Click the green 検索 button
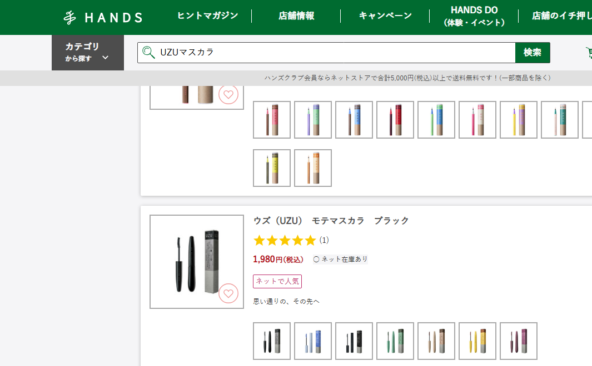 [533, 52]
